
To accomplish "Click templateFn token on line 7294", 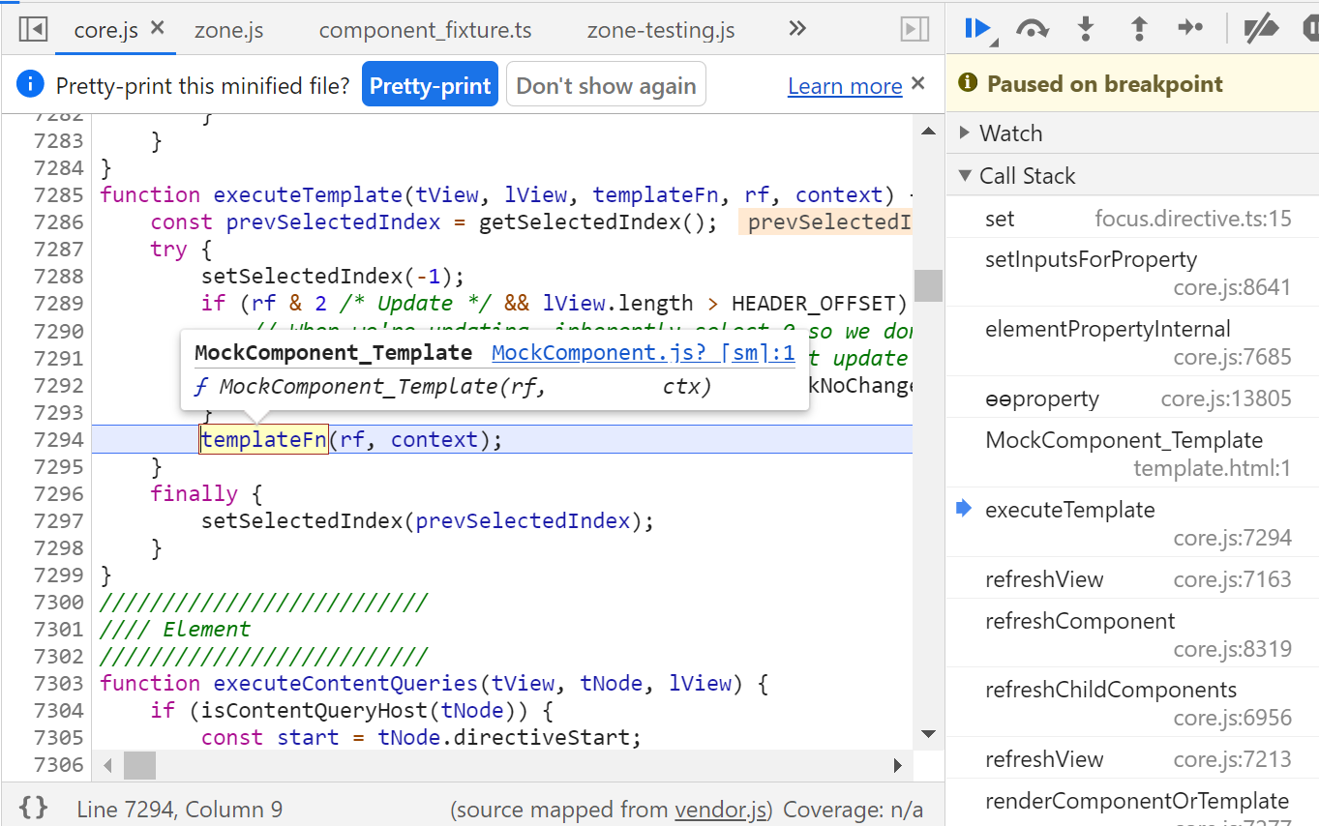I will click(264, 439).
